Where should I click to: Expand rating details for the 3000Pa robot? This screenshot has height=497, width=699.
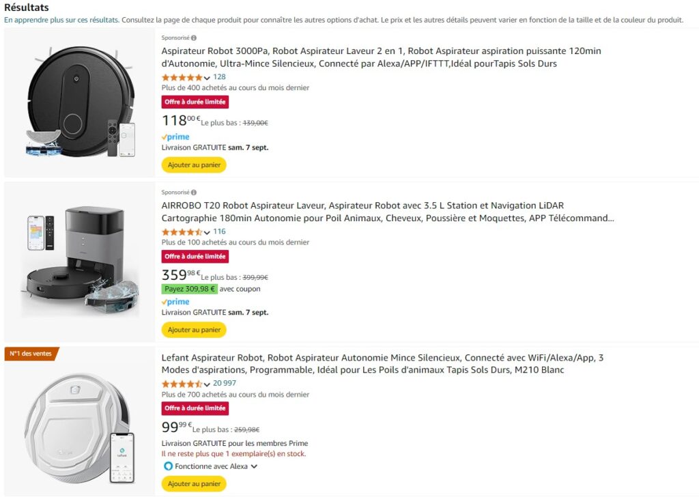click(x=207, y=78)
